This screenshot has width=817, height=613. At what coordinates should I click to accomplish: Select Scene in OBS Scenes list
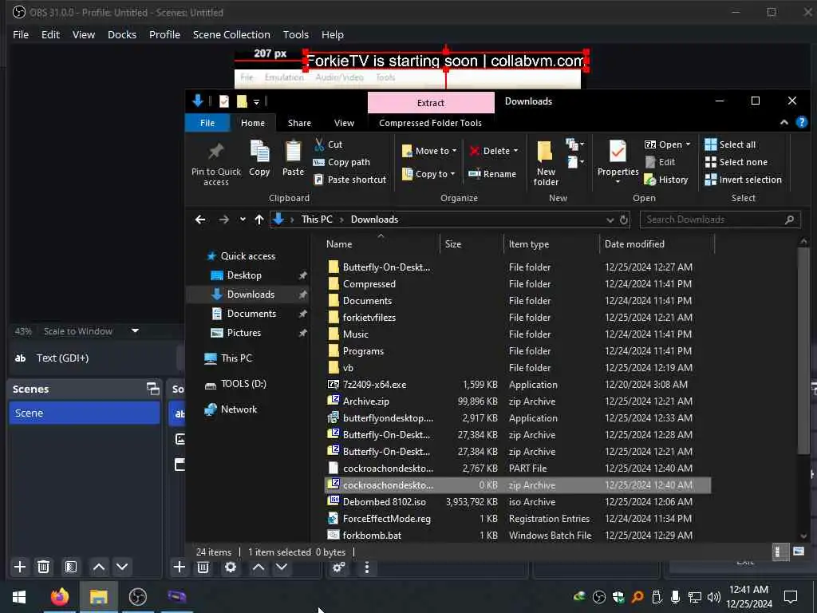(x=85, y=413)
